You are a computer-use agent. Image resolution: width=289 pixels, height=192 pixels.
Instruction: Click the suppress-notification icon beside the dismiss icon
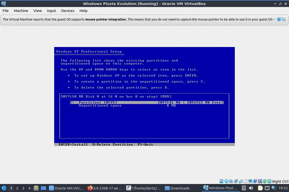(284, 19)
